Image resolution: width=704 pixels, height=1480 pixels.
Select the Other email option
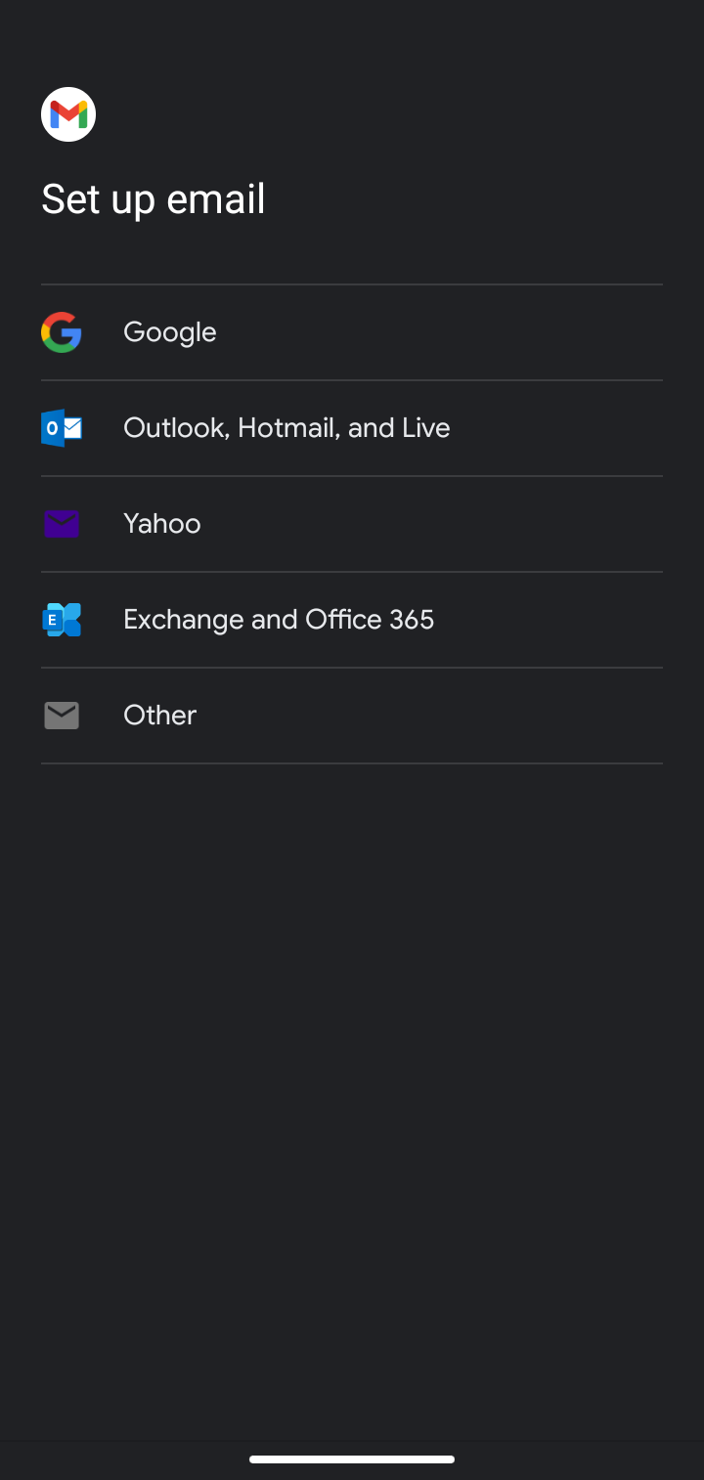tap(352, 716)
